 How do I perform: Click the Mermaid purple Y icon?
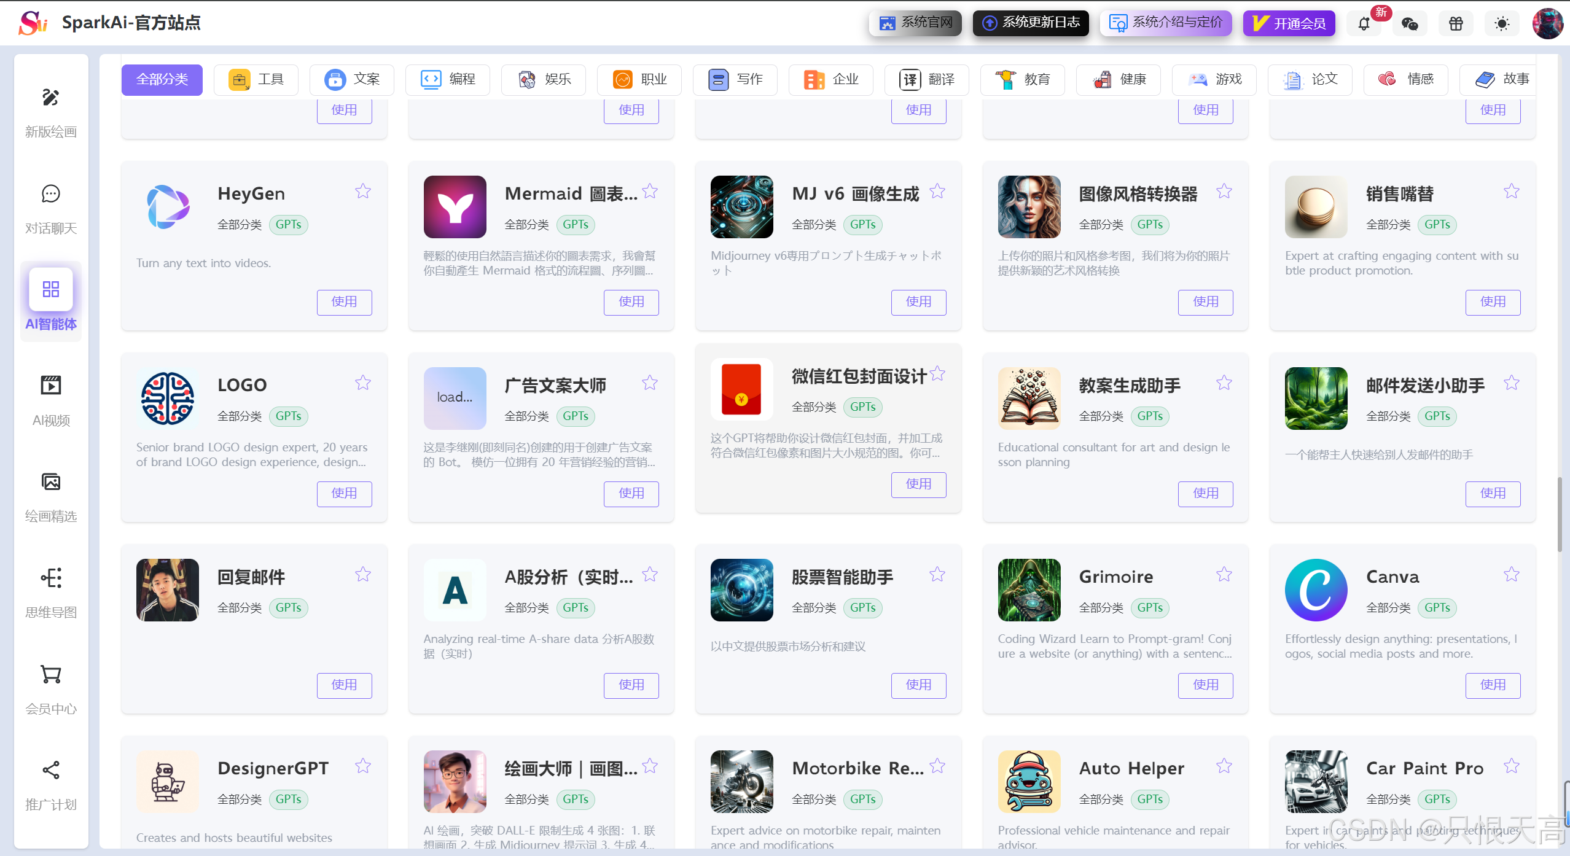point(455,207)
